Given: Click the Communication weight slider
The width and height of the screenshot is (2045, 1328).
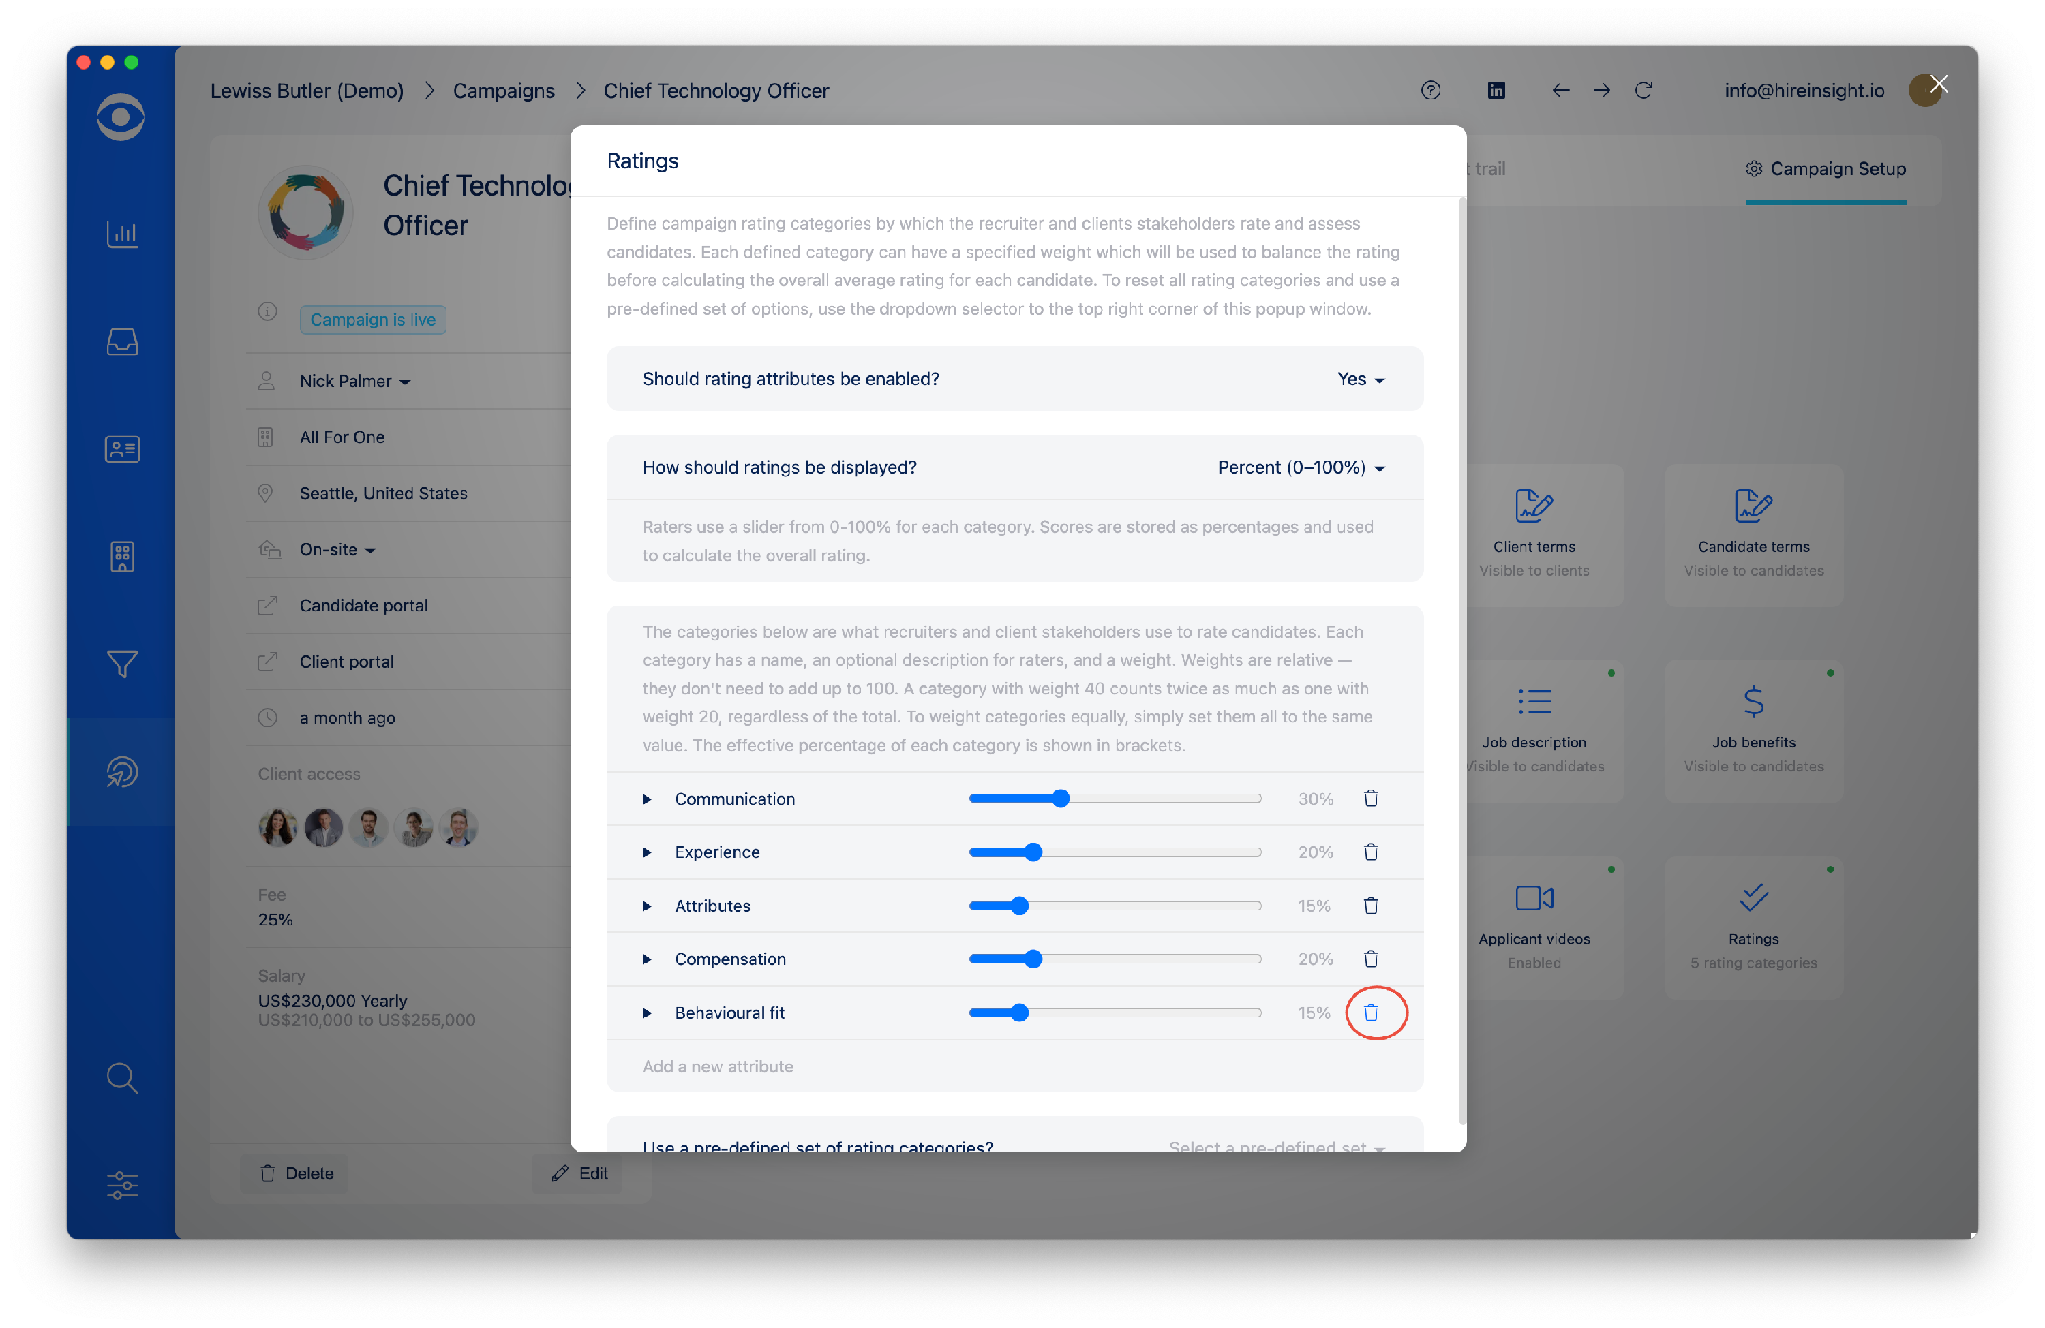Looking at the screenshot, I should [x=1115, y=798].
